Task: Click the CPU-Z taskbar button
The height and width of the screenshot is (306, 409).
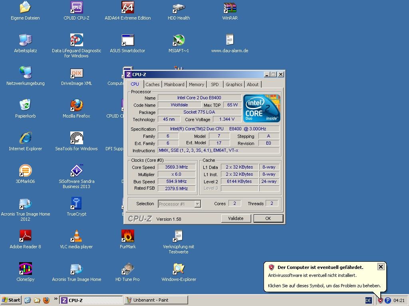Action: coord(91,300)
